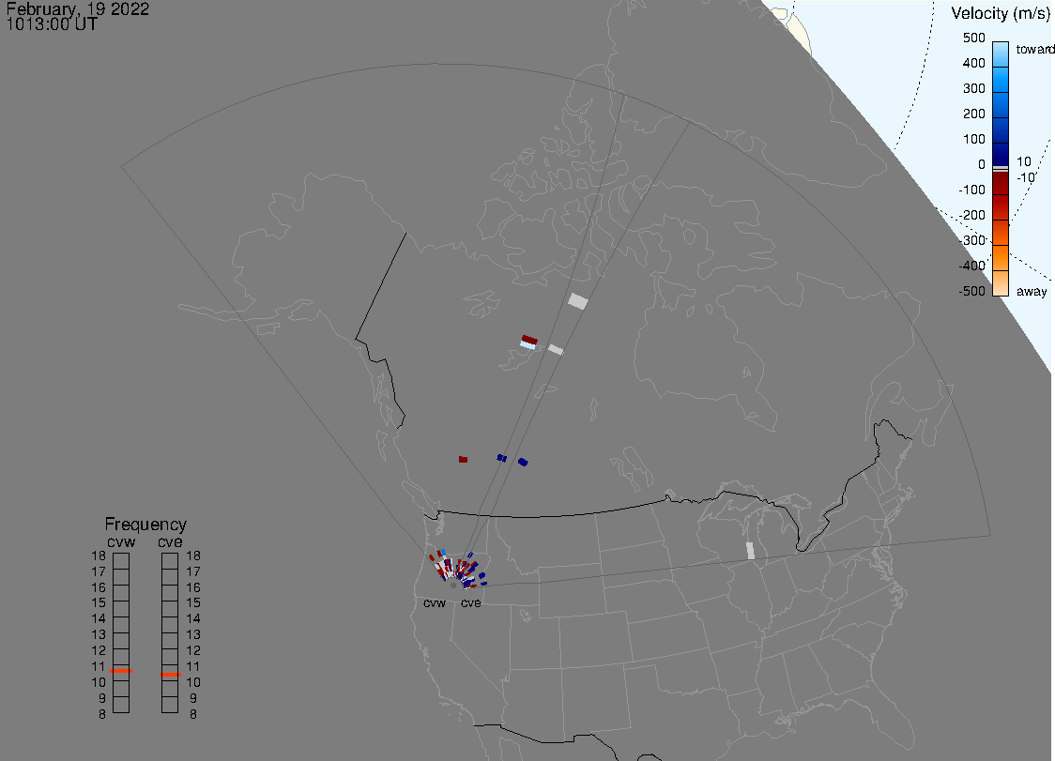Click the 'away' label on velocity scale
The height and width of the screenshot is (761, 1055).
point(1032,291)
